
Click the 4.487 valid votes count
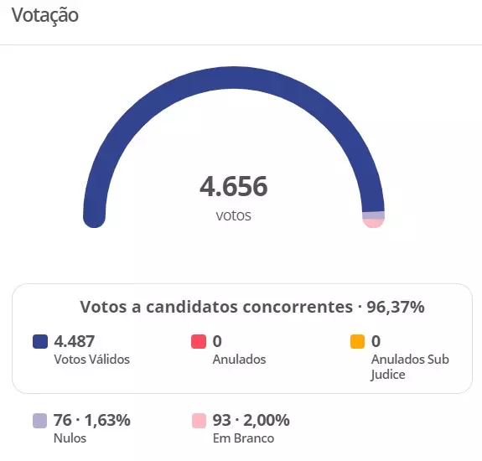click(74, 341)
